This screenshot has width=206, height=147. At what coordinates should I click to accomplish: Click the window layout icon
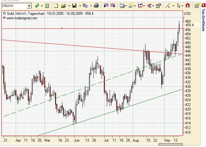coord(122,6)
